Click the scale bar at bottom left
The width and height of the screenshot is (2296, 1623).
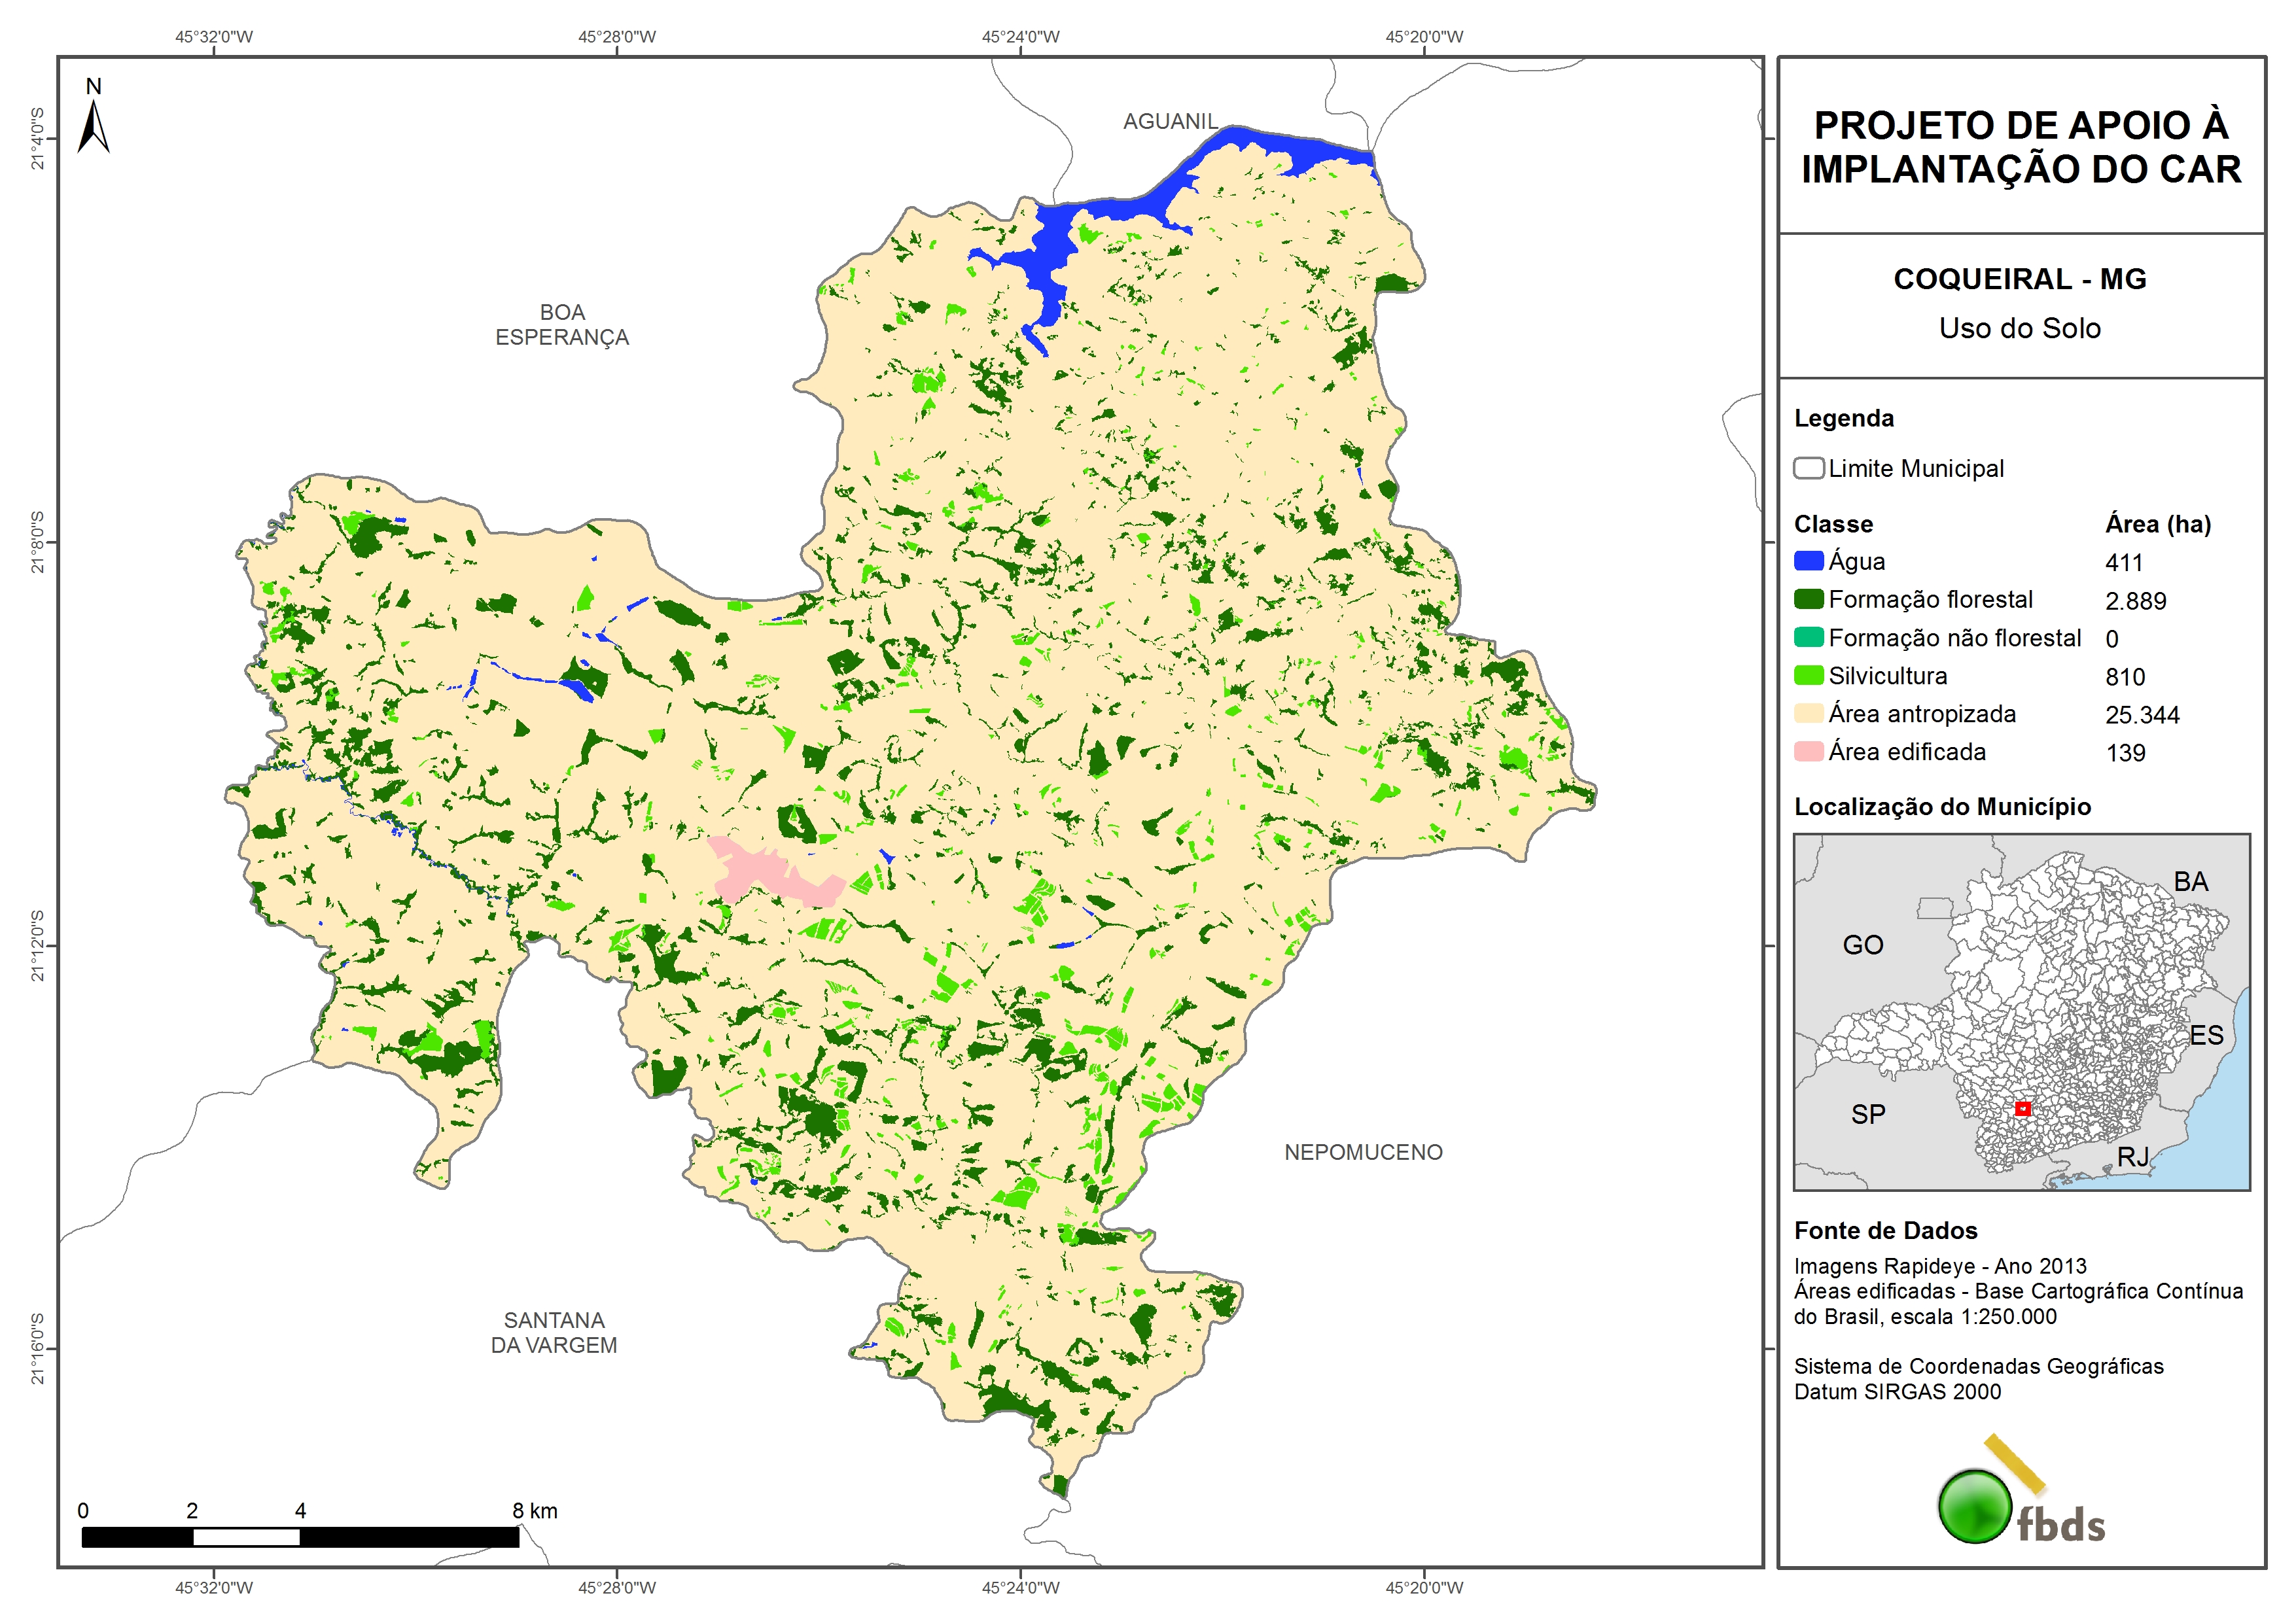tap(300, 1537)
